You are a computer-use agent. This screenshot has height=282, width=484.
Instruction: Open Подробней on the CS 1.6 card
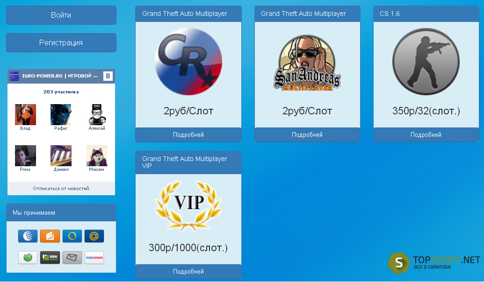click(x=426, y=134)
